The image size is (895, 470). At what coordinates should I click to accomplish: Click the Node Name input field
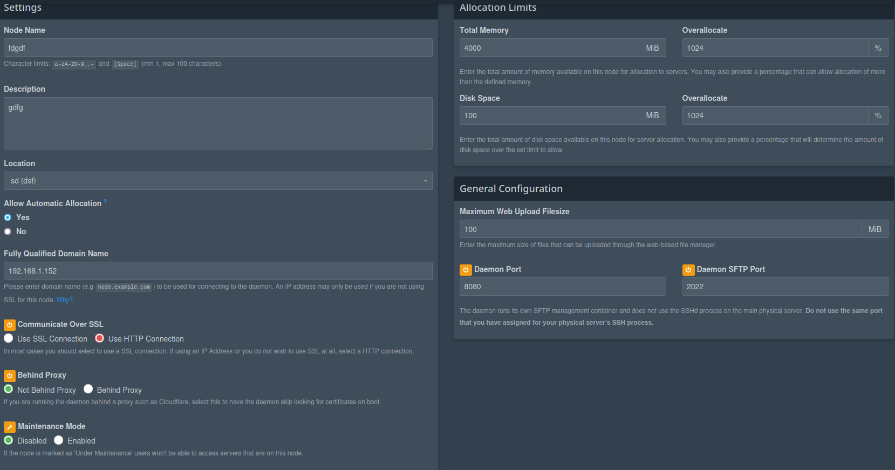click(x=218, y=47)
